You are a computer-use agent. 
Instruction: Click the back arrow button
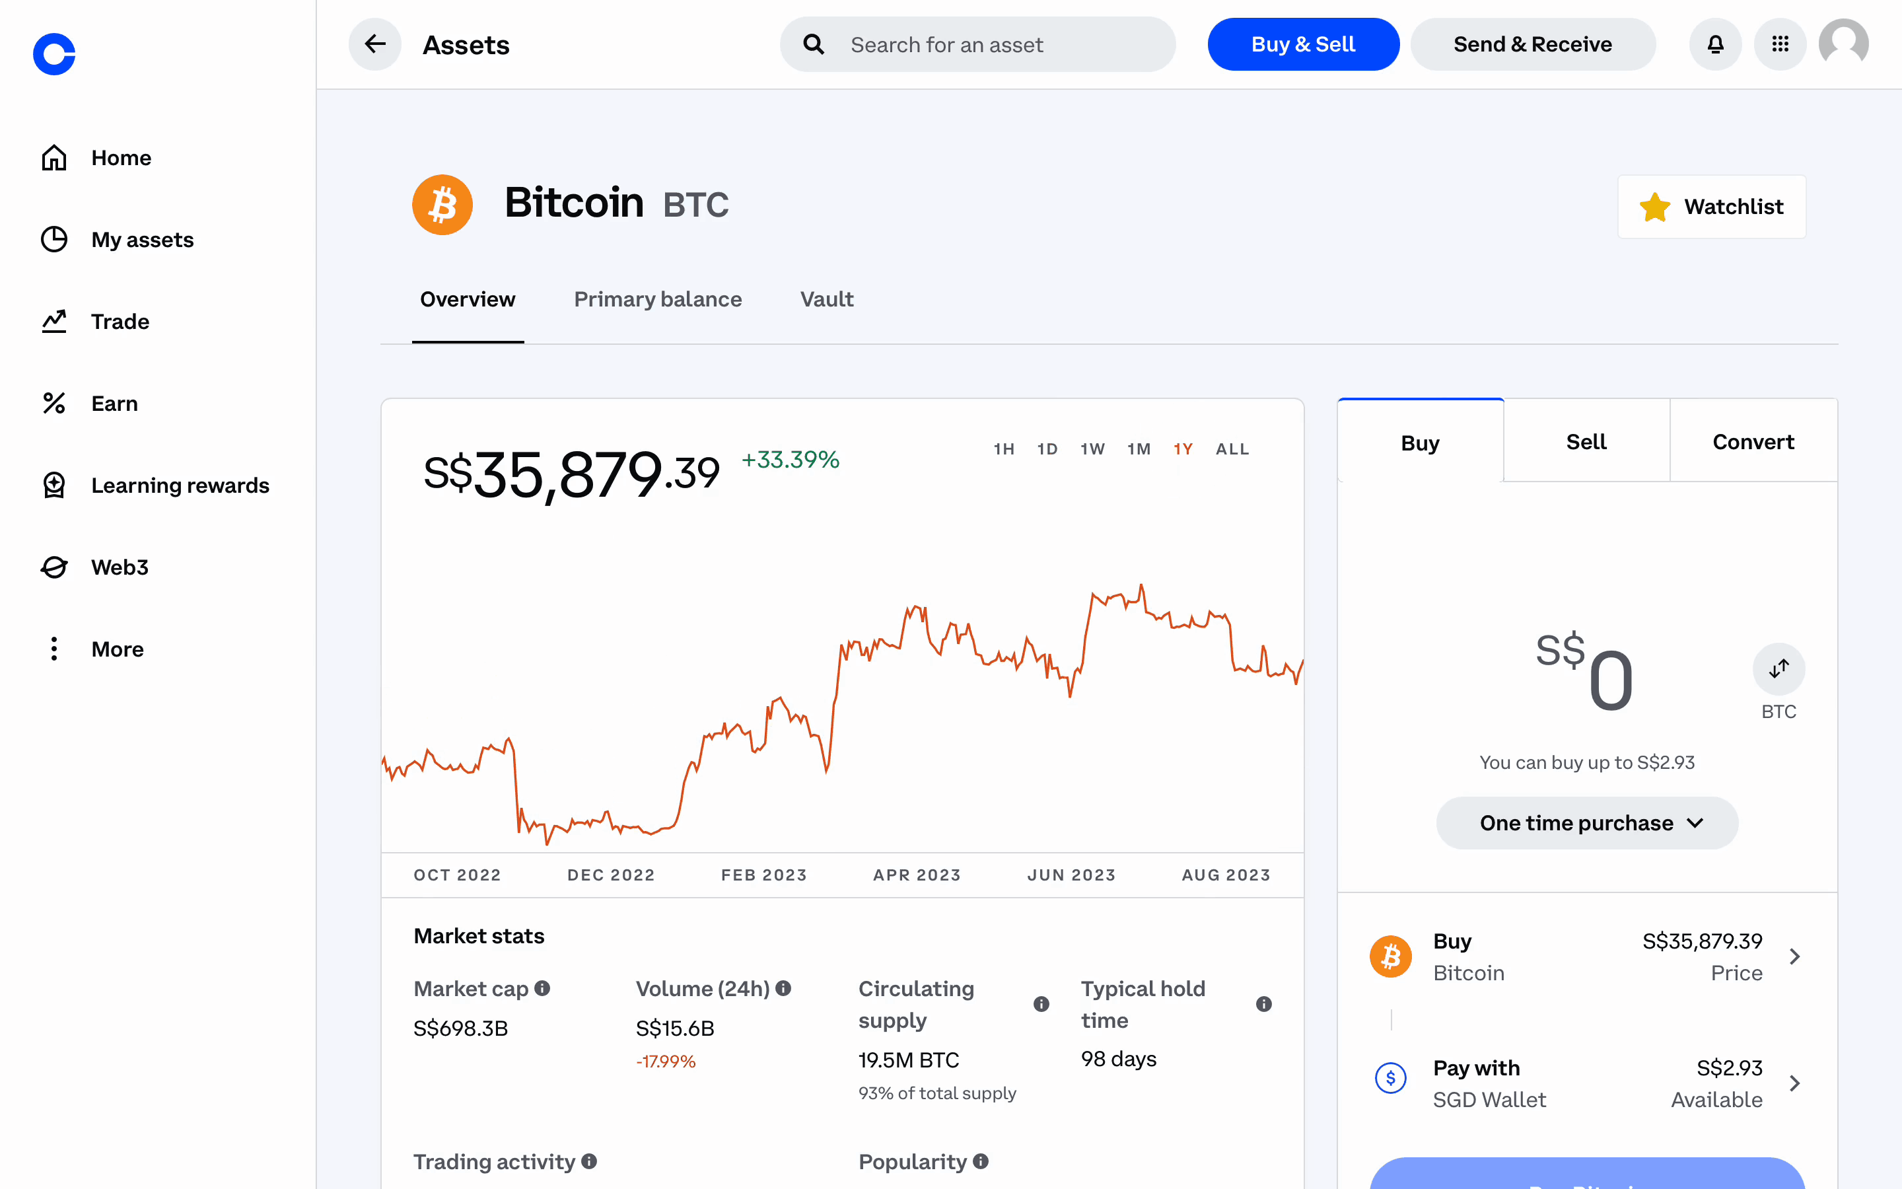click(375, 44)
